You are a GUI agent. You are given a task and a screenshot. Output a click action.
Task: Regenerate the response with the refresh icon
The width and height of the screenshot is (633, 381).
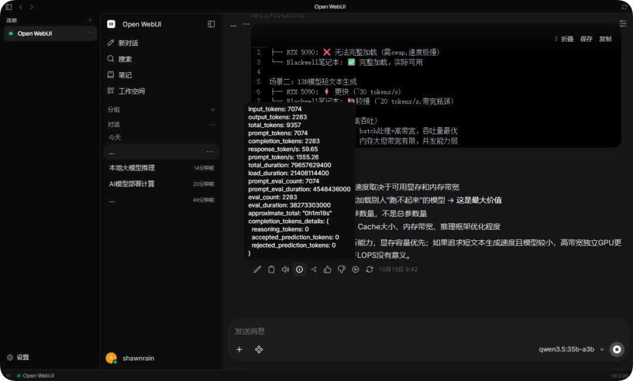click(369, 270)
